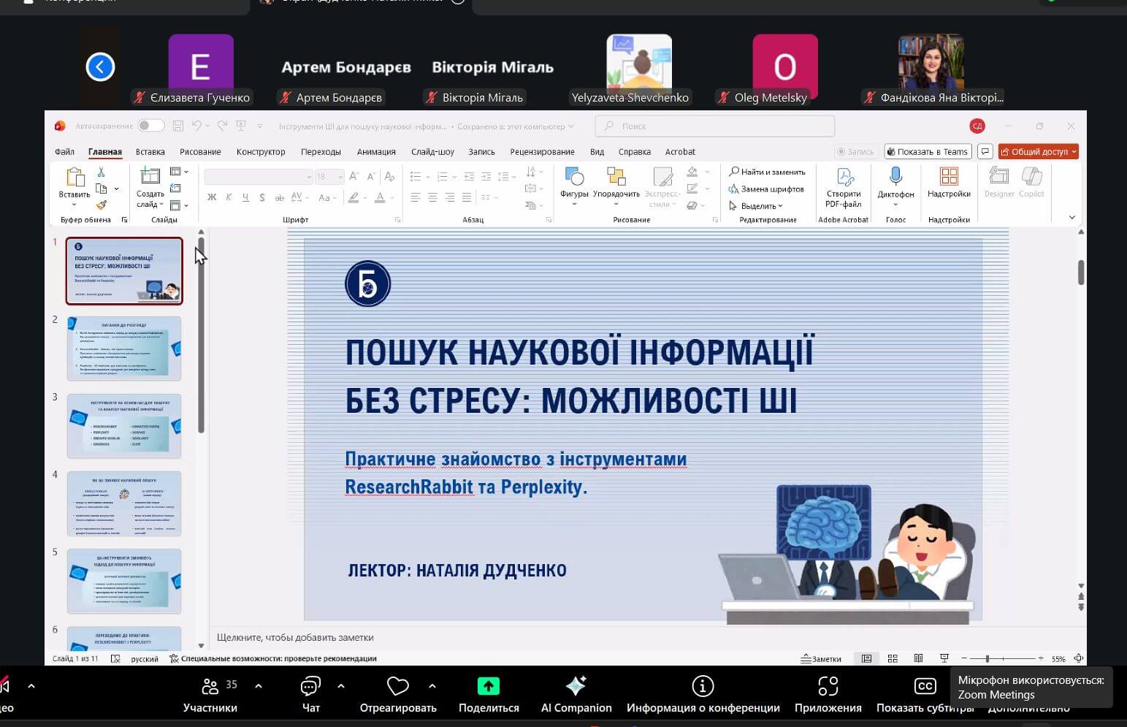Toggle the Notes pane in status bar
The width and height of the screenshot is (1127, 727).
click(x=821, y=658)
